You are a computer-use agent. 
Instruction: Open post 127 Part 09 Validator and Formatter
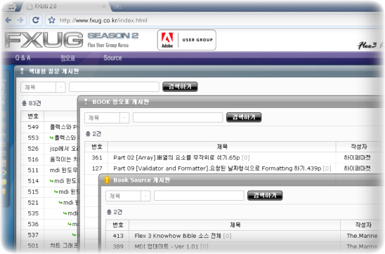click(x=222, y=168)
